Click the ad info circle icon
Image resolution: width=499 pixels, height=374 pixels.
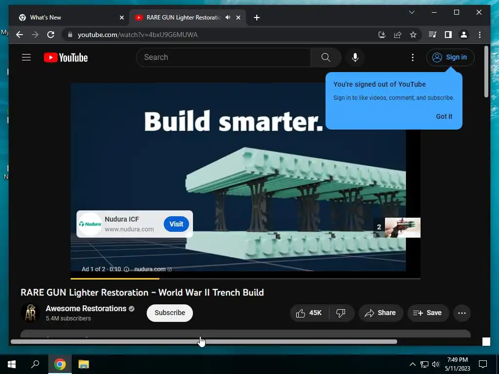[126, 269]
